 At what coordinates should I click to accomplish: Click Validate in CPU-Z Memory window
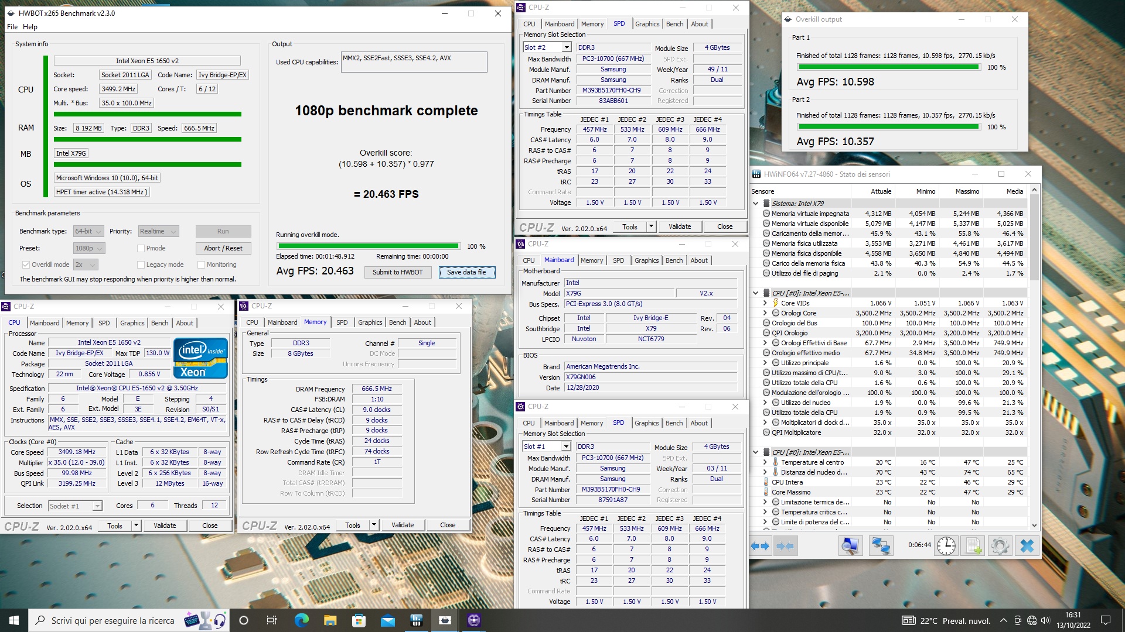tap(403, 525)
